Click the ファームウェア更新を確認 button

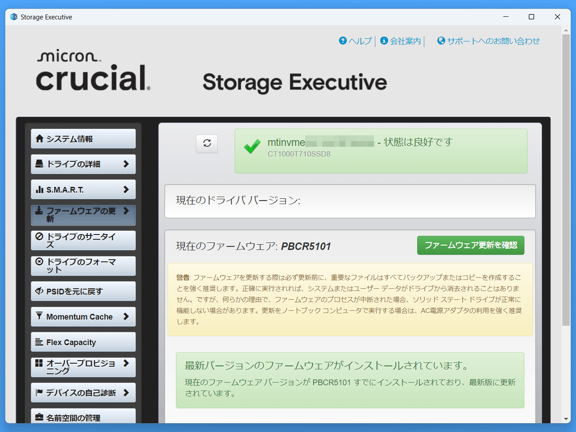coord(471,245)
